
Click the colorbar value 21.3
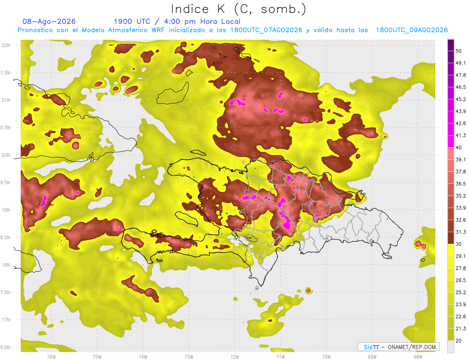pyautogui.click(x=461, y=329)
